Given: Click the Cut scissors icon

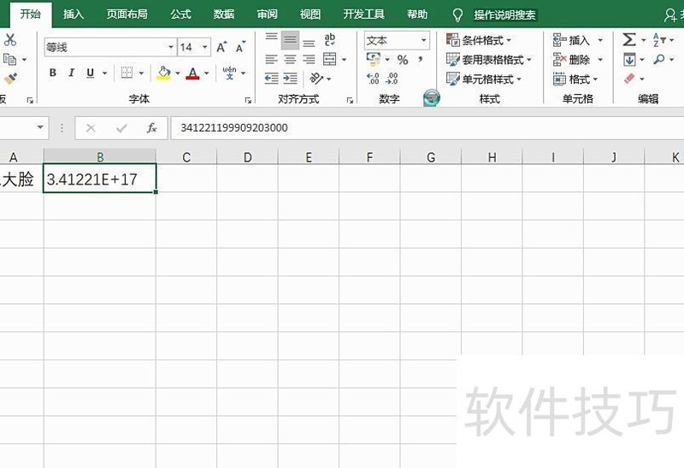Looking at the screenshot, I should (10, 40).
